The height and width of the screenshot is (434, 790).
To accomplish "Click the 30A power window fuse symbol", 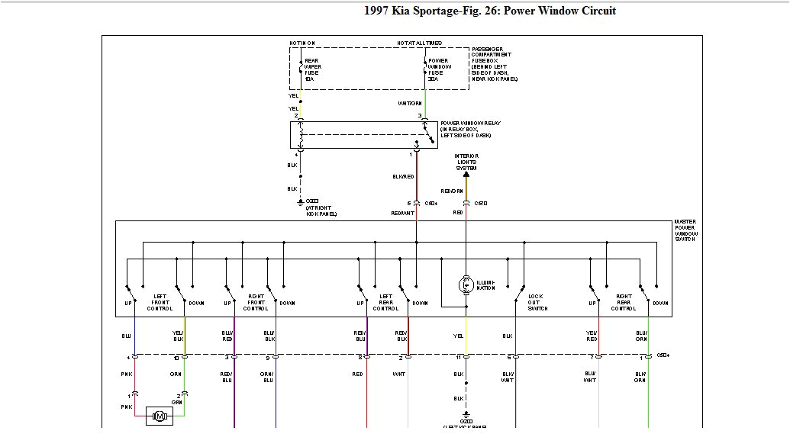I will [x=424, y=67].
